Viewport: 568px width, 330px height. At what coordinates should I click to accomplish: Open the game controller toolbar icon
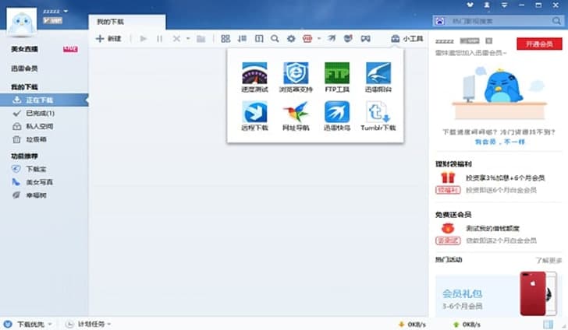365,38
